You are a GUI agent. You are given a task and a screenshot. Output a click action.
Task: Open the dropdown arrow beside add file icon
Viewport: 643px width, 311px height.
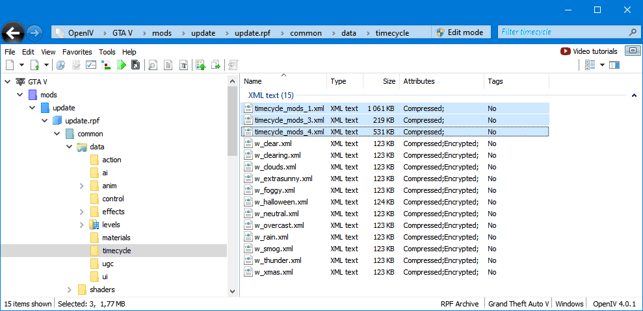coord(46,65)
